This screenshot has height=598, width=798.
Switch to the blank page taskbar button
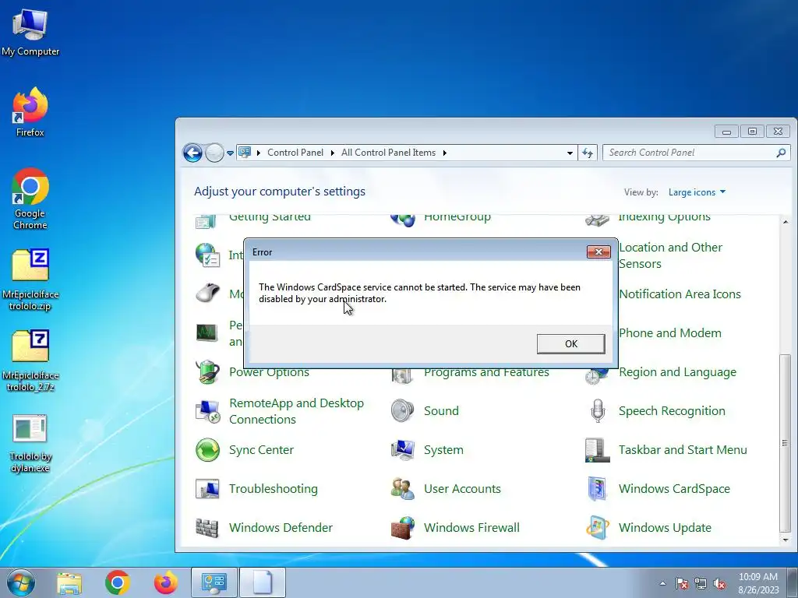263,582
